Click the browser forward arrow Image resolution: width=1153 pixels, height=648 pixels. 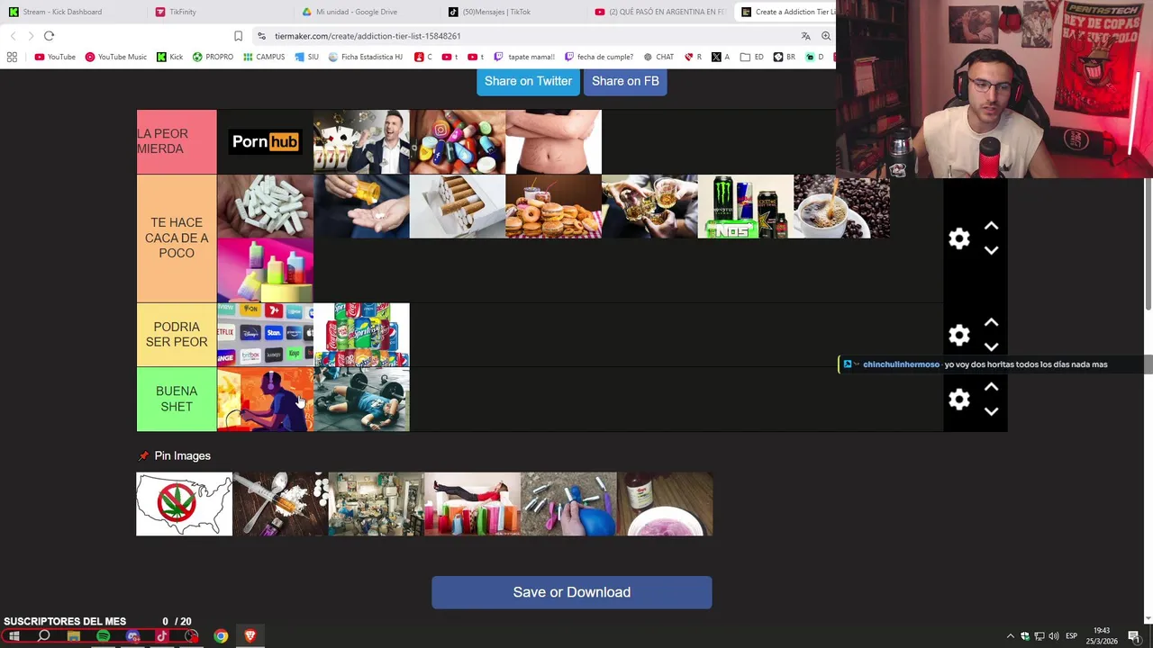pyautogui.click(x=31, y=36)
